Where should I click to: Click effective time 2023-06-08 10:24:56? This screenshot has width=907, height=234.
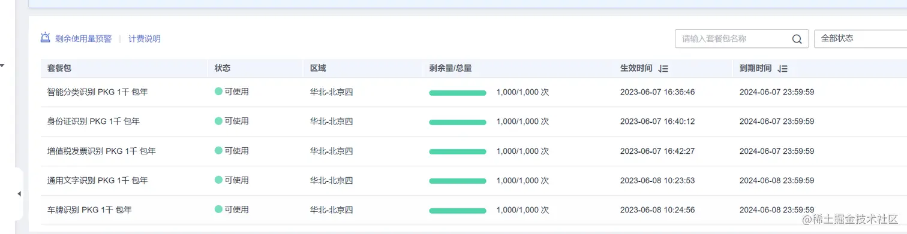657,210
